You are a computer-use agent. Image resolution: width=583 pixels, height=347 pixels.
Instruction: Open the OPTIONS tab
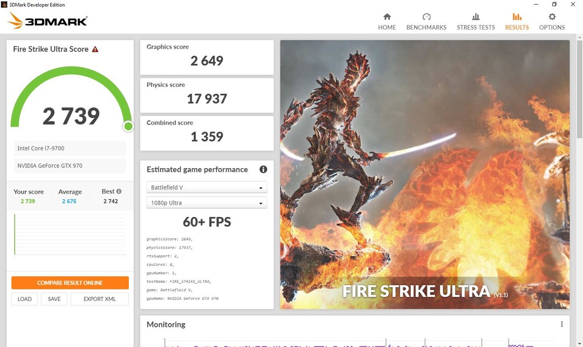[552, 22]
